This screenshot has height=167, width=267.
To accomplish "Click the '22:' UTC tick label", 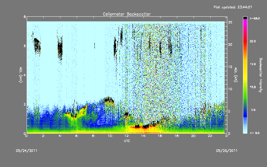I will click(210, 136).
